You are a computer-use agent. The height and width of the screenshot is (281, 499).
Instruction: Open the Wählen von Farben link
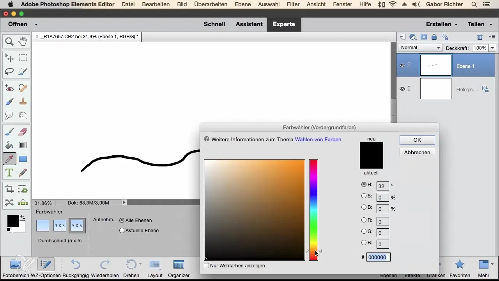pyautogui.click(x=318, y=139)
